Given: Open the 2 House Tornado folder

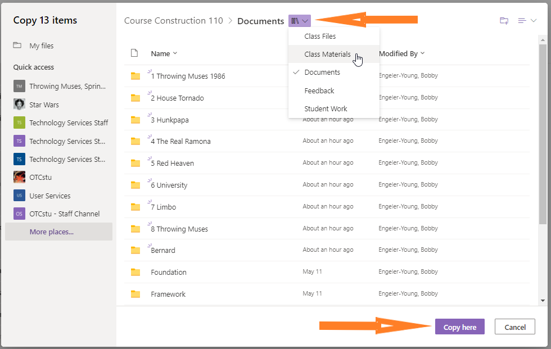Looking at the screenshot, I should click(x=178, y=98).
